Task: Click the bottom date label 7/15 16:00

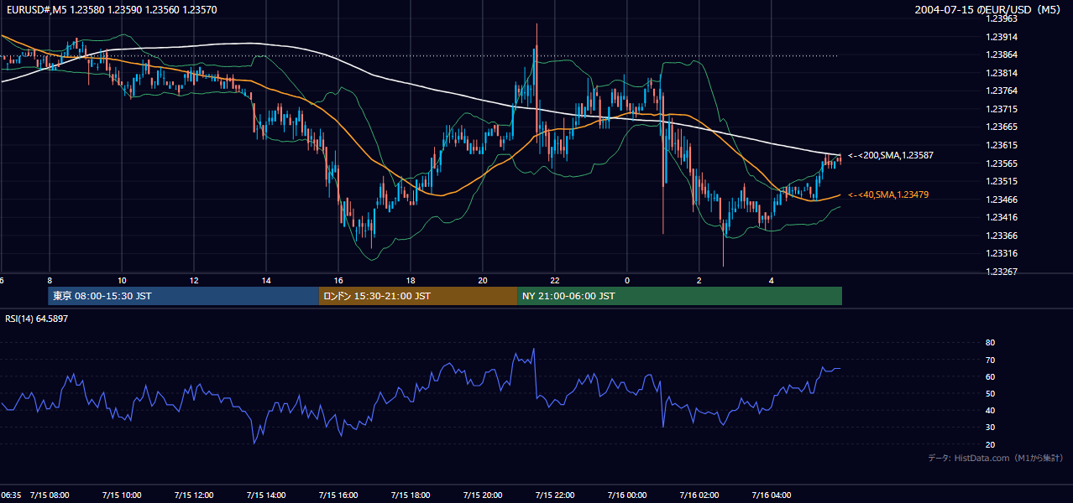Action: click(338, 495)
